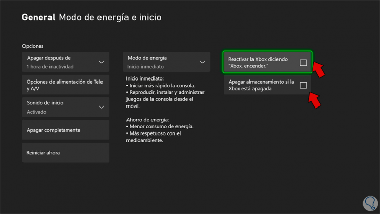Click the upper red arrow annotation
380x214 pixels.
(x=319, y=69)
